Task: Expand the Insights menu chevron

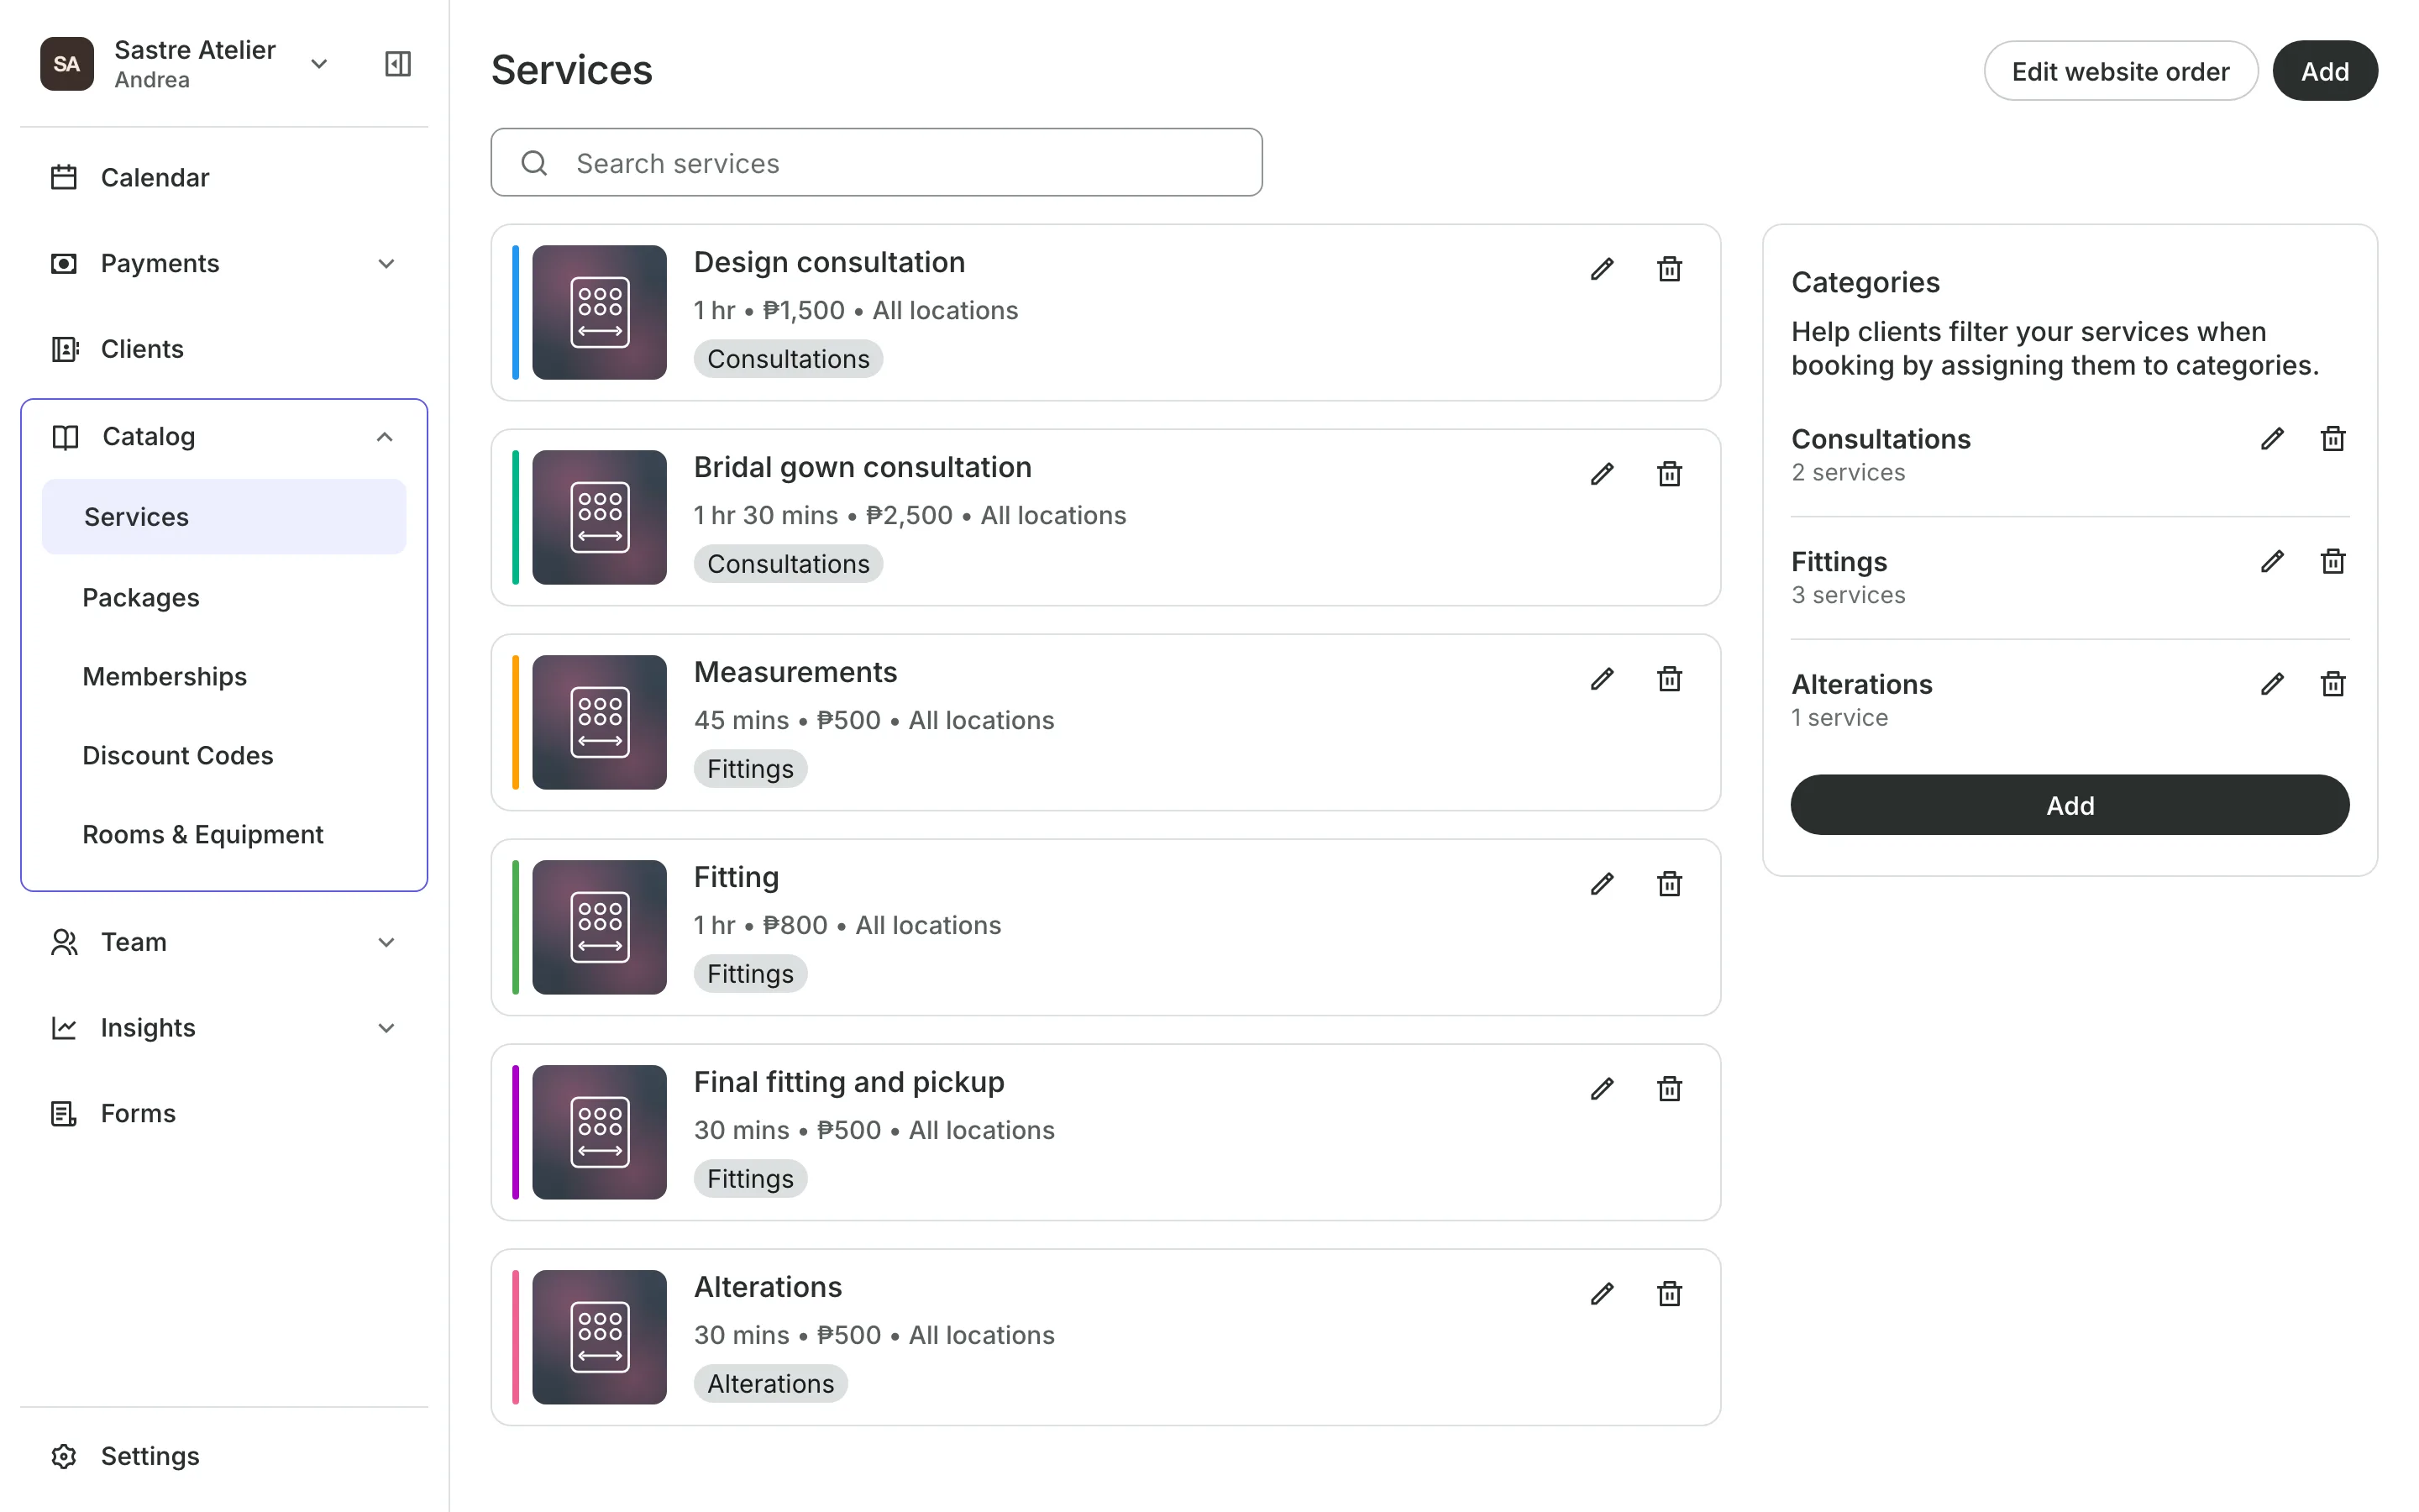Action: (x=386, y=1028)
